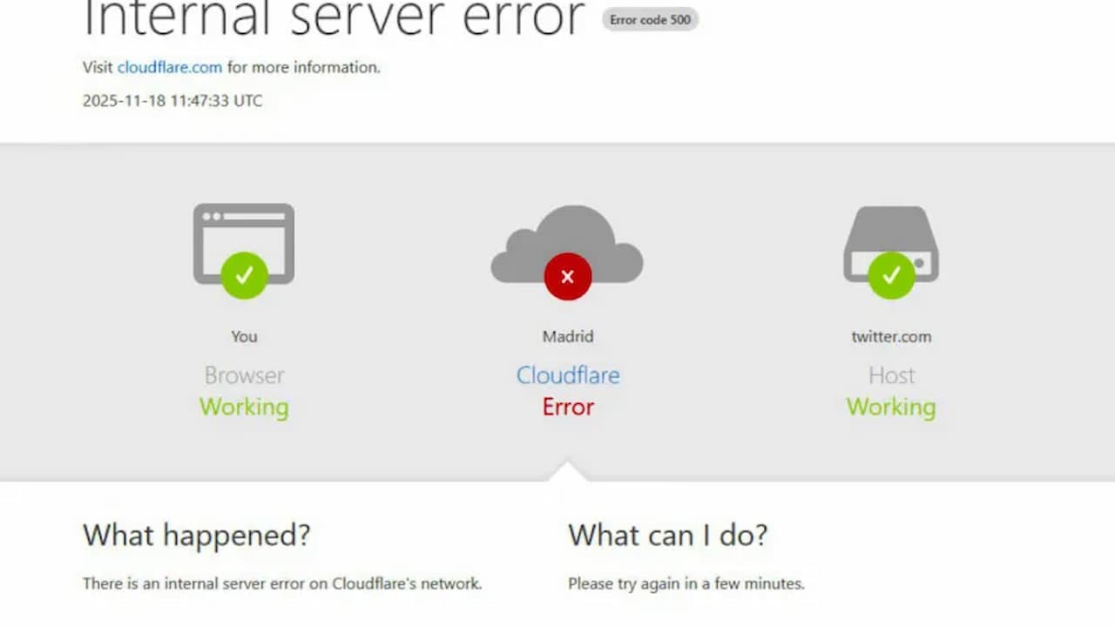Open the blue Cloudflare link under Madrid
Screen dimensions: 1115x627
[568, 375]
